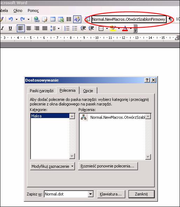Viewport: 180px width, 207px height.
Task: Open the Okno menu
Action: (18, 11)
